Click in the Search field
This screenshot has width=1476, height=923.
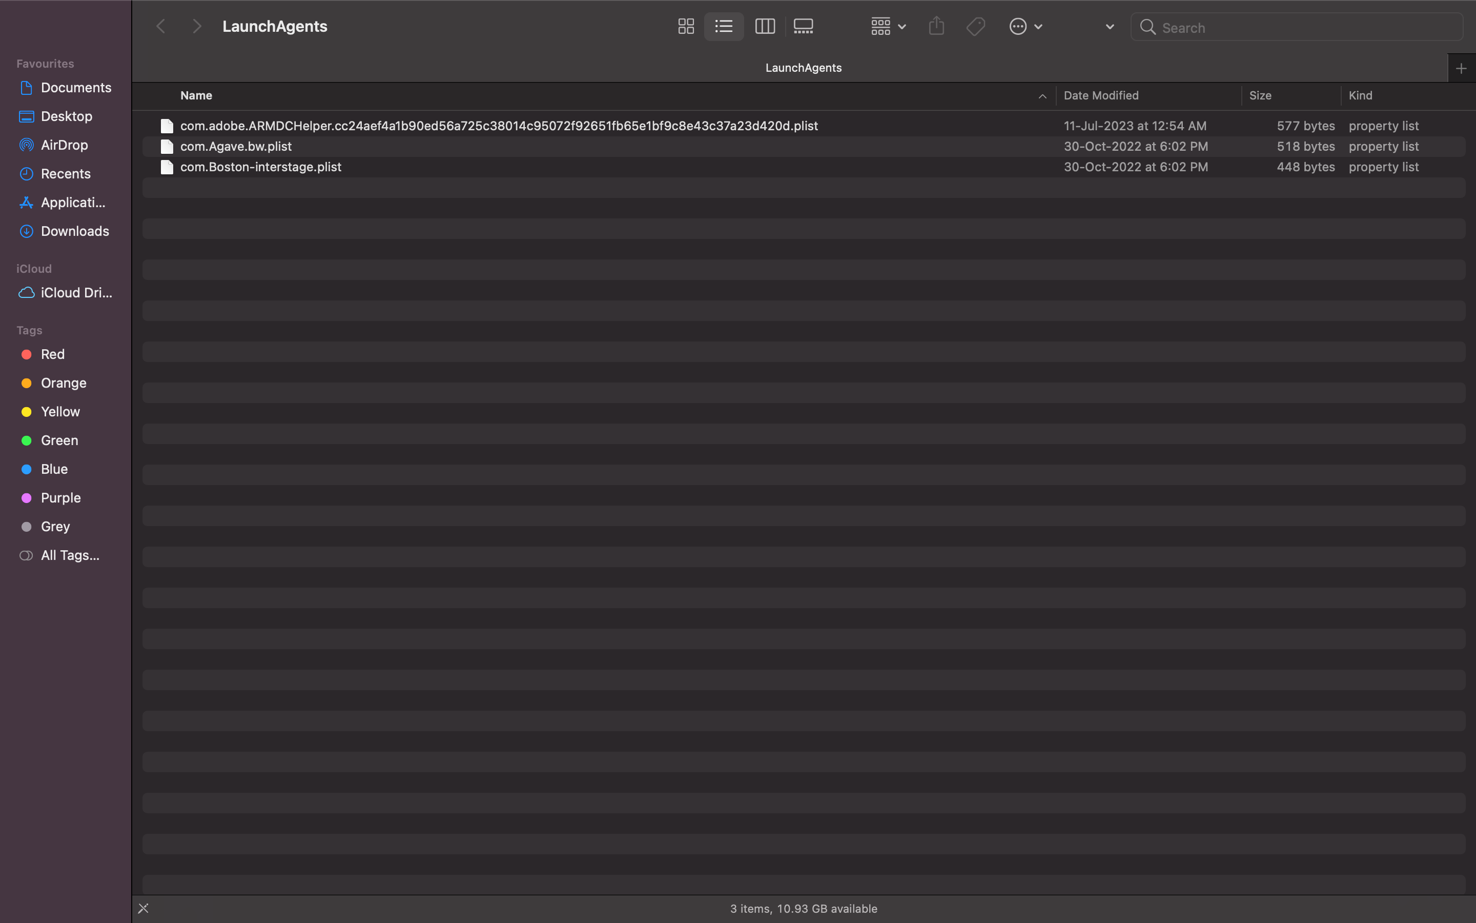tap(1305, 28)
